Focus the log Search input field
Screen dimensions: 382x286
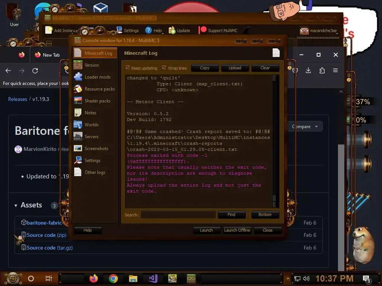coord(178,215)
